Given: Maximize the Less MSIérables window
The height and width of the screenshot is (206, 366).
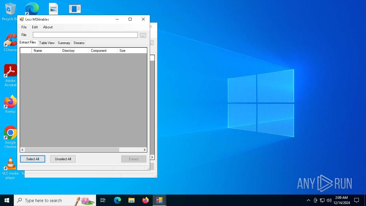Looking at the screenshot, I should click(130, 19).
